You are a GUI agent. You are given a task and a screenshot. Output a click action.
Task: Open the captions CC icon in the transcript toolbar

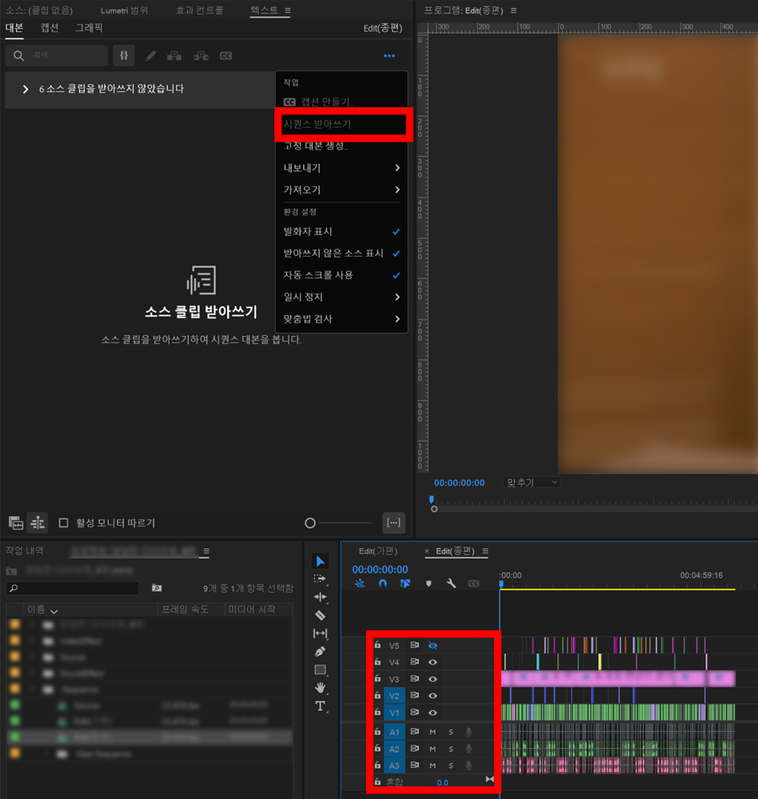[225, 55]
